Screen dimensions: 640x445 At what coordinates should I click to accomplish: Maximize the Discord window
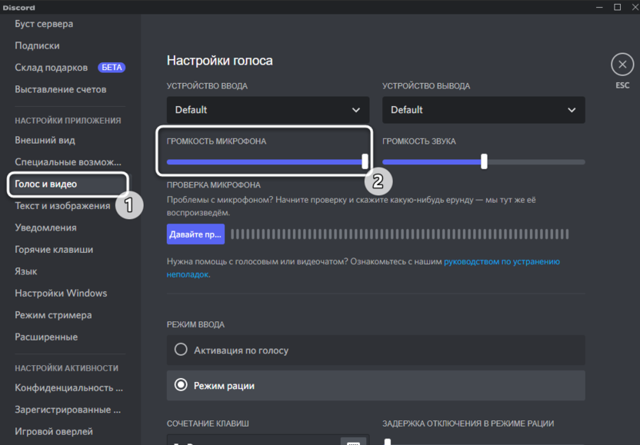617,8
